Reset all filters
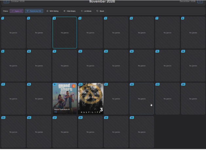This screenshot has width=206, height=150. [x=100, y=11]
